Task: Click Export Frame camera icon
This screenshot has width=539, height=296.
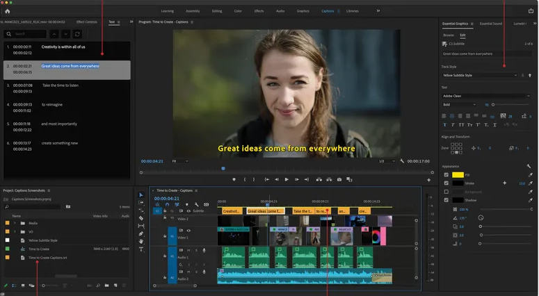Action: pos(339,179)
